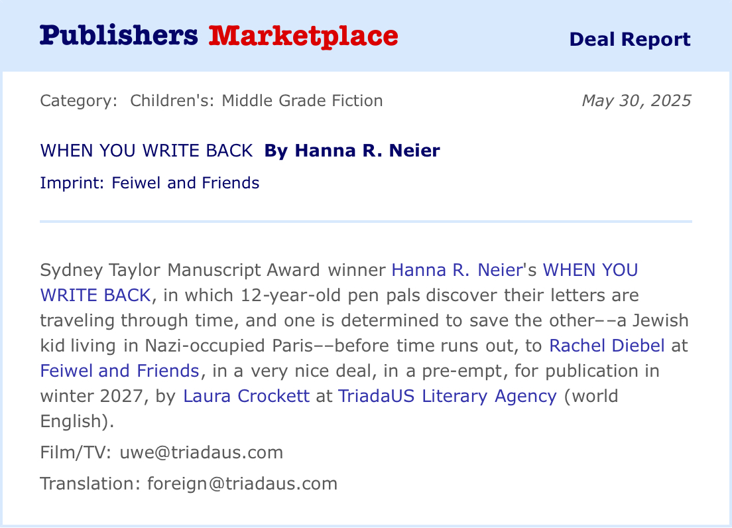
Task: Open editor Rachel Diebel's link
Action: coord(607,345)
